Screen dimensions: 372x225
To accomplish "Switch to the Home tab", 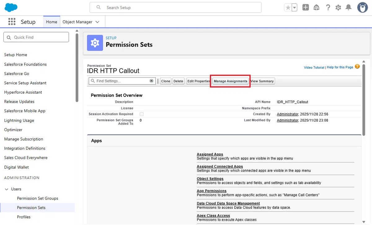I will pyautogui.click(x=51, y=22).
